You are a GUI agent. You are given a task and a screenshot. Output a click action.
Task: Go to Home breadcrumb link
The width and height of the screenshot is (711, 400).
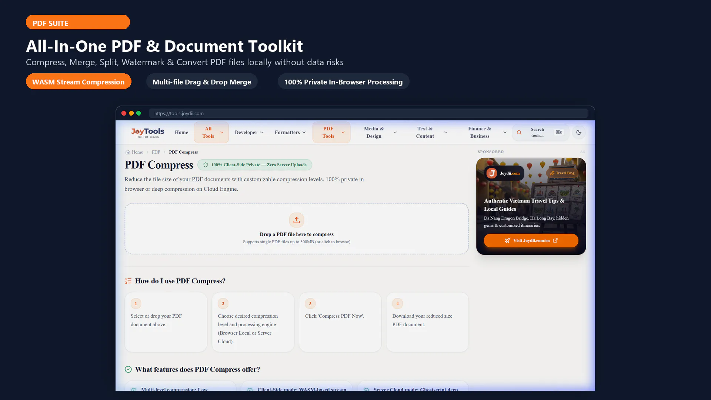pos(137,152)
